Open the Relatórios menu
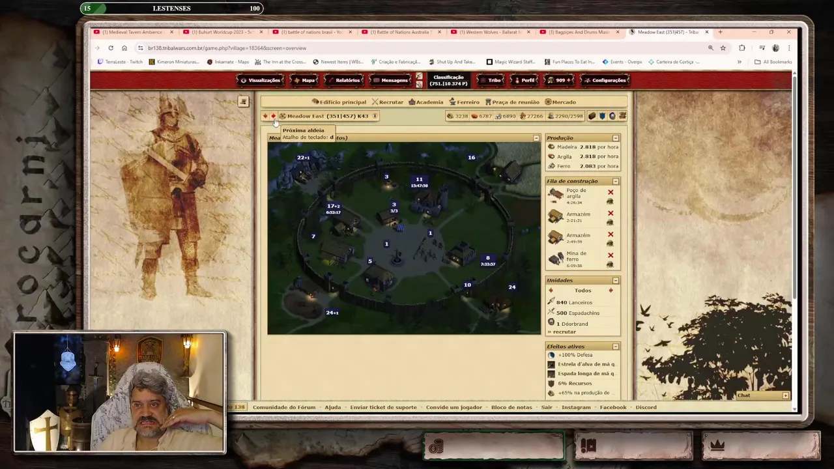 (343, 80)
